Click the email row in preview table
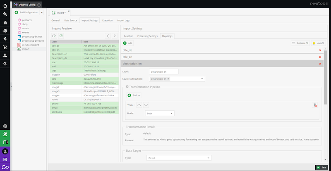 click(x=84, y=108)
